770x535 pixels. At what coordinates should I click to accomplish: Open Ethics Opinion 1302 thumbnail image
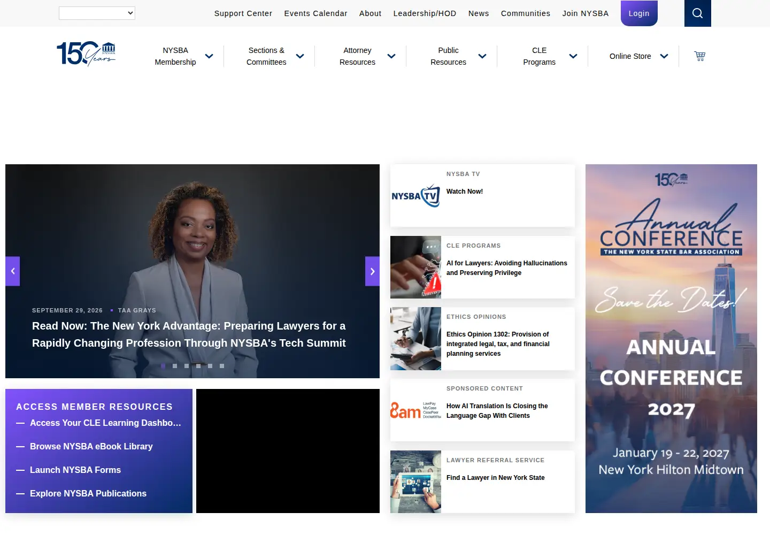(x=415, y=339)
